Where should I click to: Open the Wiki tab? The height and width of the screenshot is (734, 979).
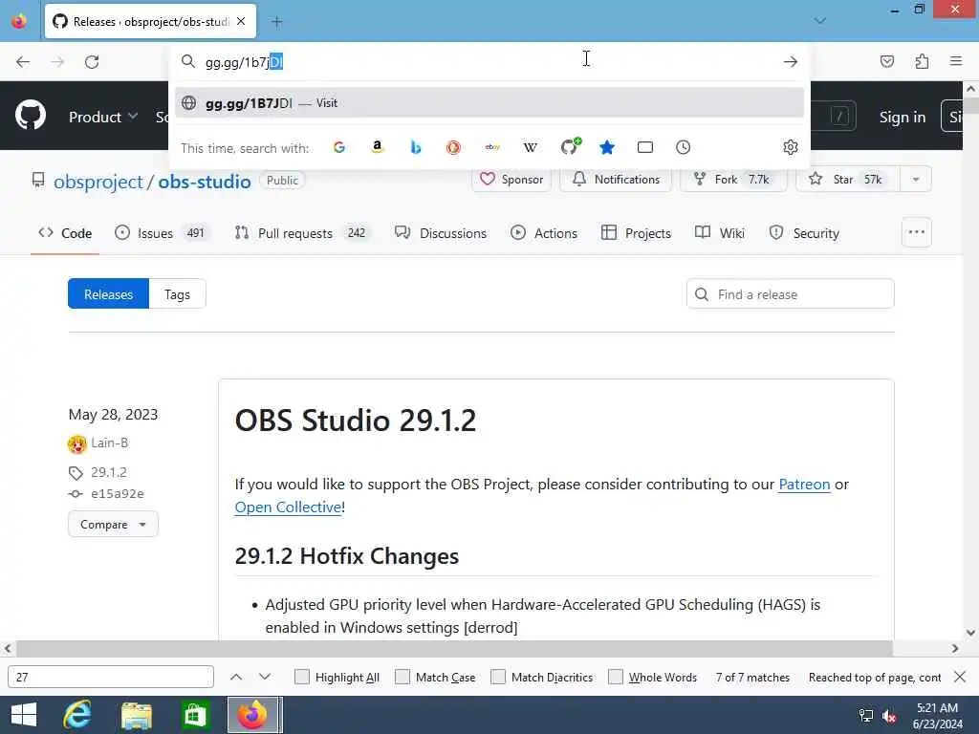click(720, 233)
